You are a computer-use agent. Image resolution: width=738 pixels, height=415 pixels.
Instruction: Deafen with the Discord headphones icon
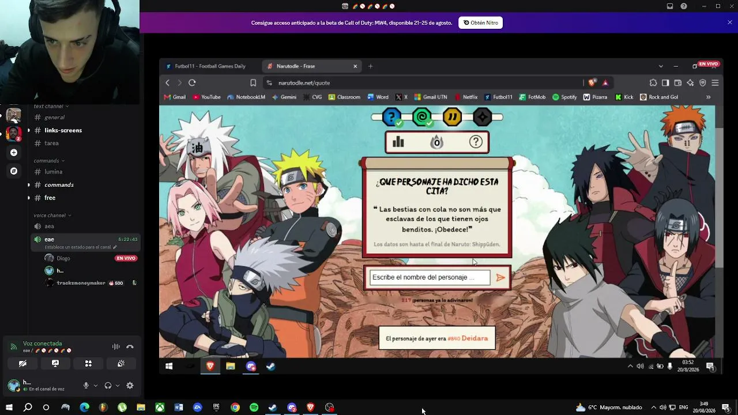pos(108,386)
